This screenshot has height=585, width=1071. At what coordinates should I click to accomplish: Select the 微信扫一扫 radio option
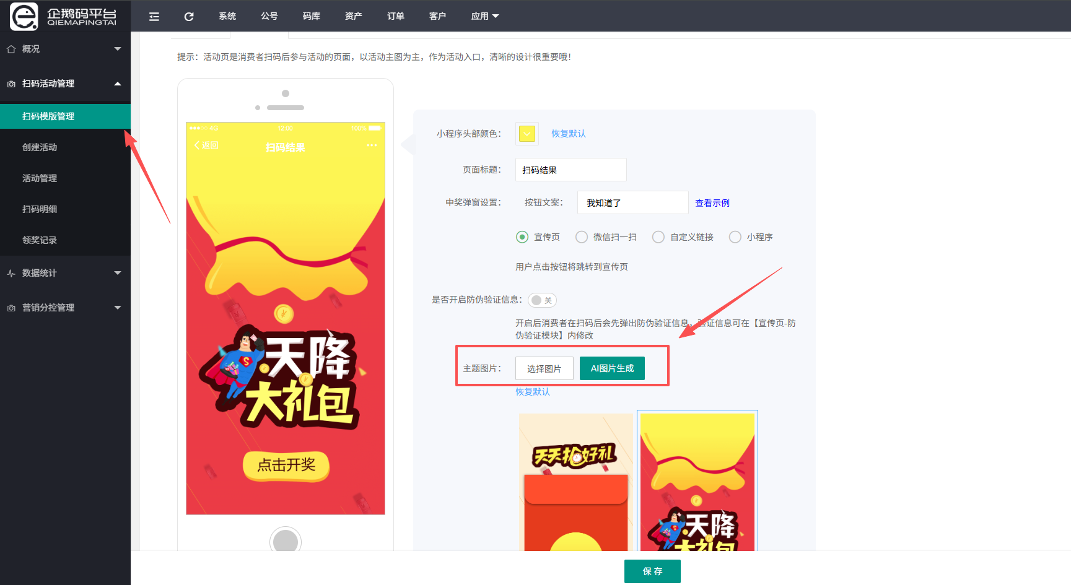pyautogui.click(x=582, y=237)
